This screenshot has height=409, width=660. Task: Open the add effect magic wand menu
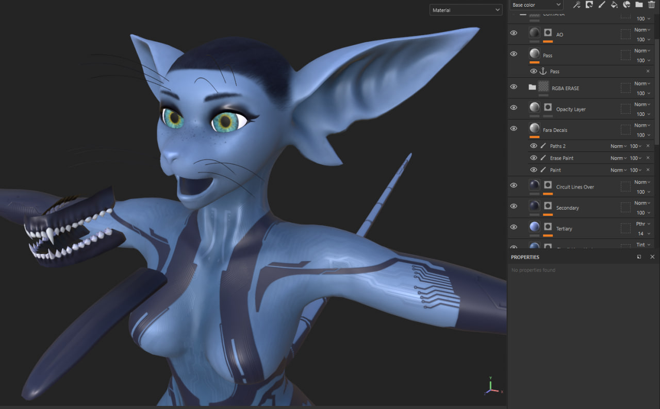coord(577,5)
